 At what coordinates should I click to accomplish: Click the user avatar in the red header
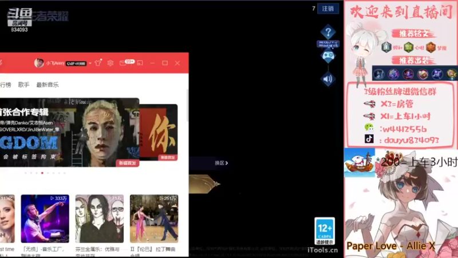[x=39, y=63]
